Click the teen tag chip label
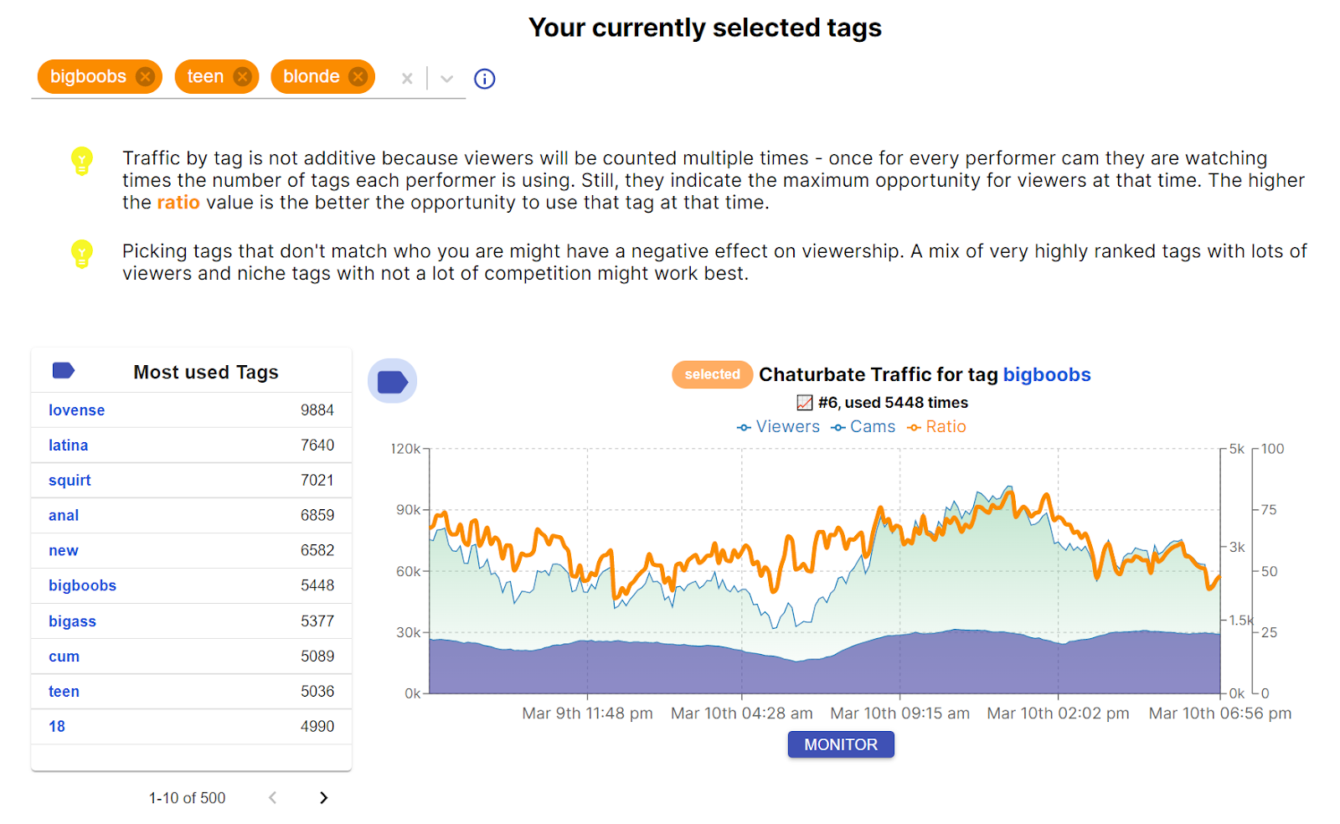The width and height of the screenshot is (1340, 824). click(x=205, y=77)
